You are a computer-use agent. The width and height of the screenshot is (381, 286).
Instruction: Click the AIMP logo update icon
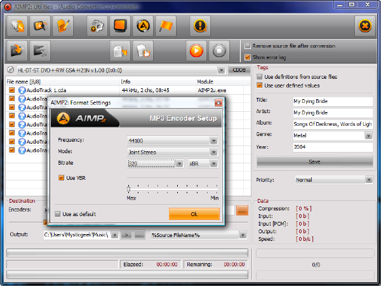(x=143, y=26)
